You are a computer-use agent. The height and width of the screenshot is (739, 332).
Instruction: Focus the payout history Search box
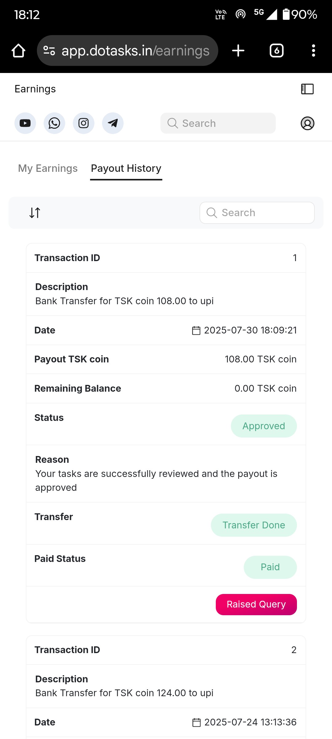point(257,213)
